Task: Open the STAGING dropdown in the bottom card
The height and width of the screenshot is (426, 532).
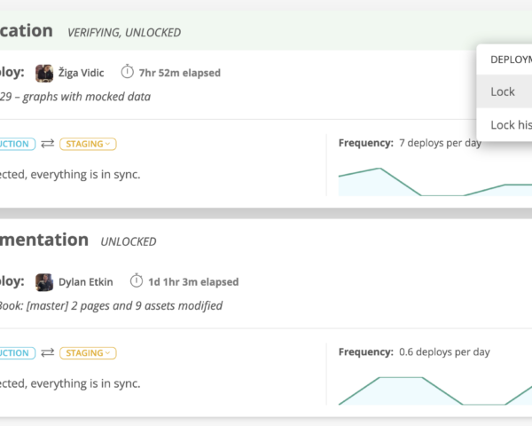Action: click(x=88, y=353)
